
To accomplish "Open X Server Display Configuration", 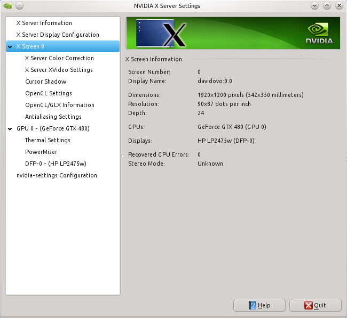I will 58,35.
